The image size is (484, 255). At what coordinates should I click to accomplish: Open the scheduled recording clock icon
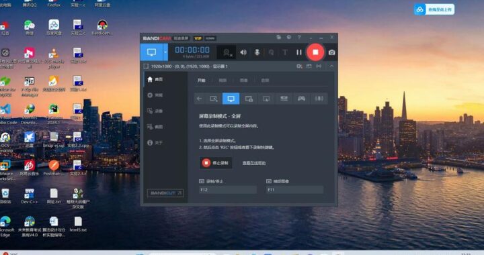(x=289, y=38)
